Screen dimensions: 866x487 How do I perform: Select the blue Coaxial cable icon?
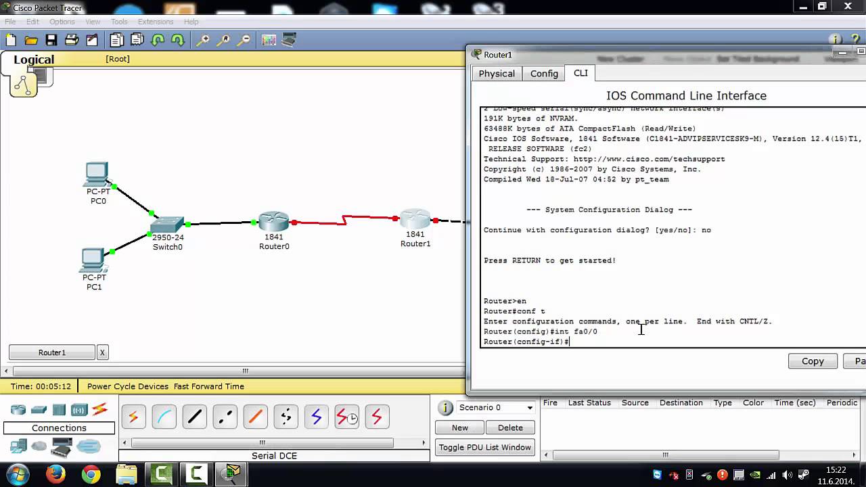point(316,417)
